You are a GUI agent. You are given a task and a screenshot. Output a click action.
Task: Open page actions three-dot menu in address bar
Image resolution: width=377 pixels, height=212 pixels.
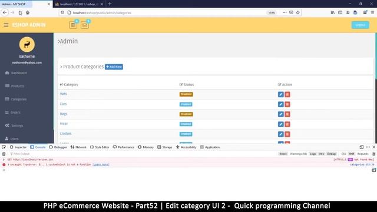click(285, 12)
